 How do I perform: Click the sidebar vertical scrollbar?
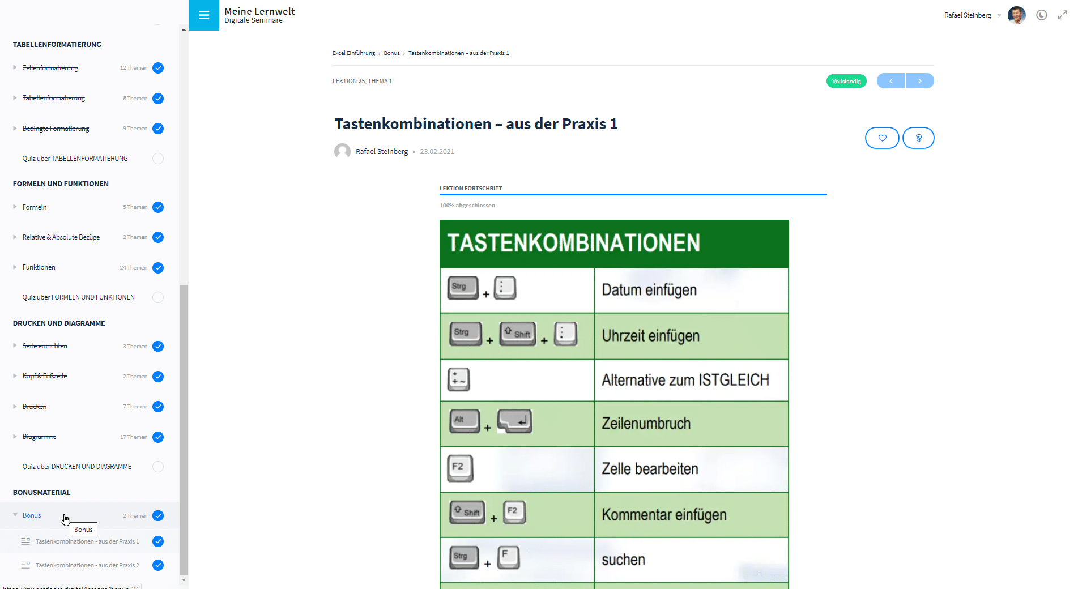click(184, 430)
